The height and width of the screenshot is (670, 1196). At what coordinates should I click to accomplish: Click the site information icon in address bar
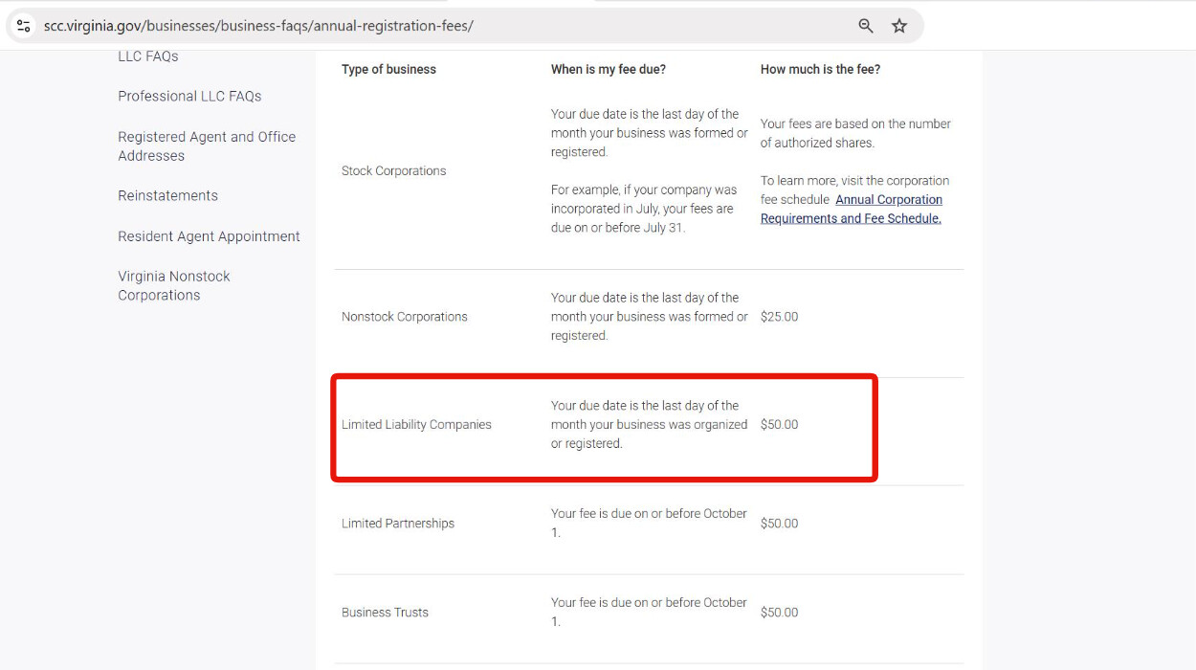click(24, 26)
